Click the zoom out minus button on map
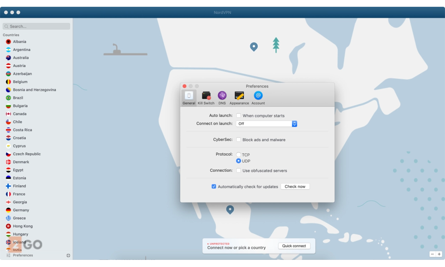The height and width of the screenshot is (267, 445). [433, 254]
